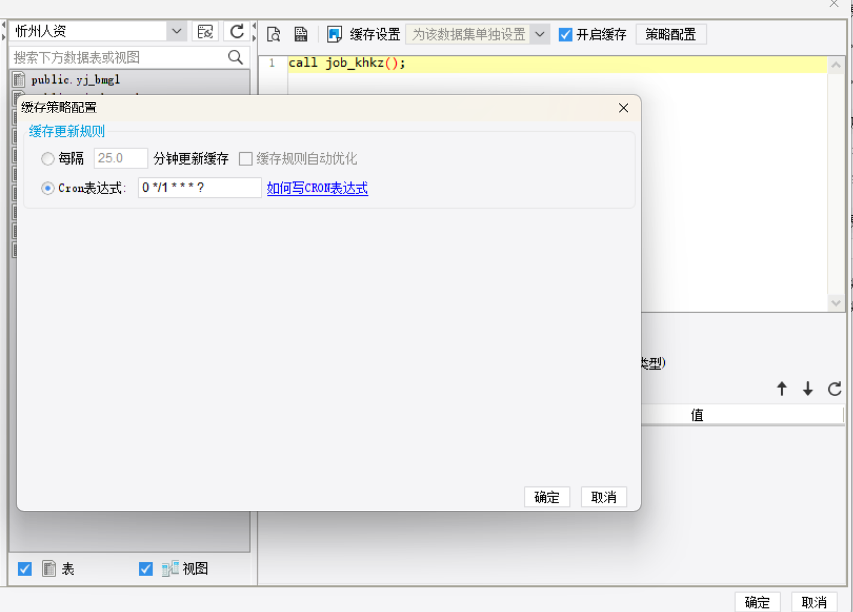Click 取消 in the main dataset window

[x=814, y=602]
